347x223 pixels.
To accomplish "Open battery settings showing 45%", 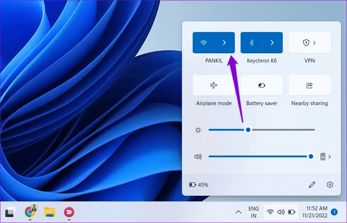I will point(198,185).
